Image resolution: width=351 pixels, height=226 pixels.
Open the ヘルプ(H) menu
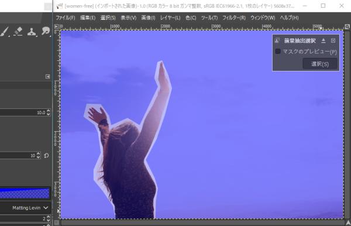289,18
